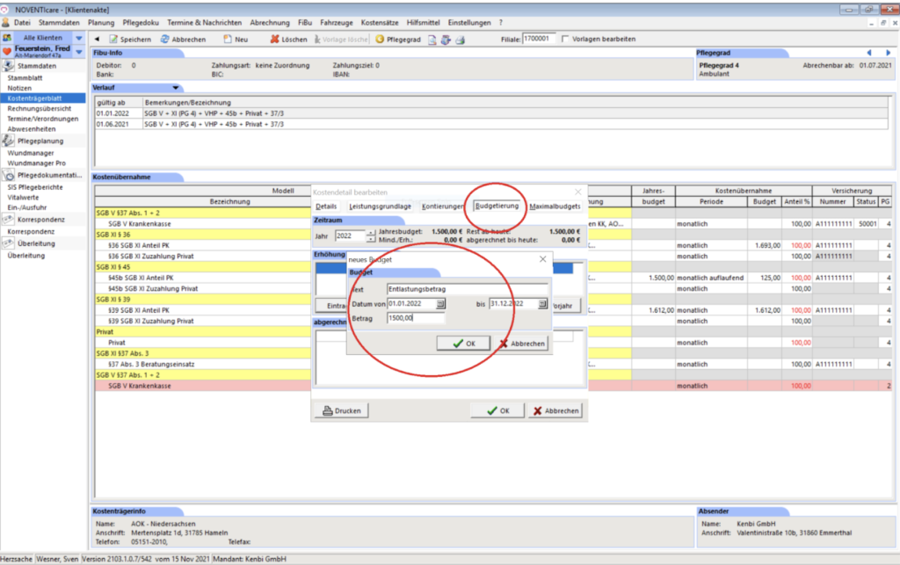Screen dimensions: 900x565
Task: Open Stammblatt in the sidebar
Action: point(25,77)
